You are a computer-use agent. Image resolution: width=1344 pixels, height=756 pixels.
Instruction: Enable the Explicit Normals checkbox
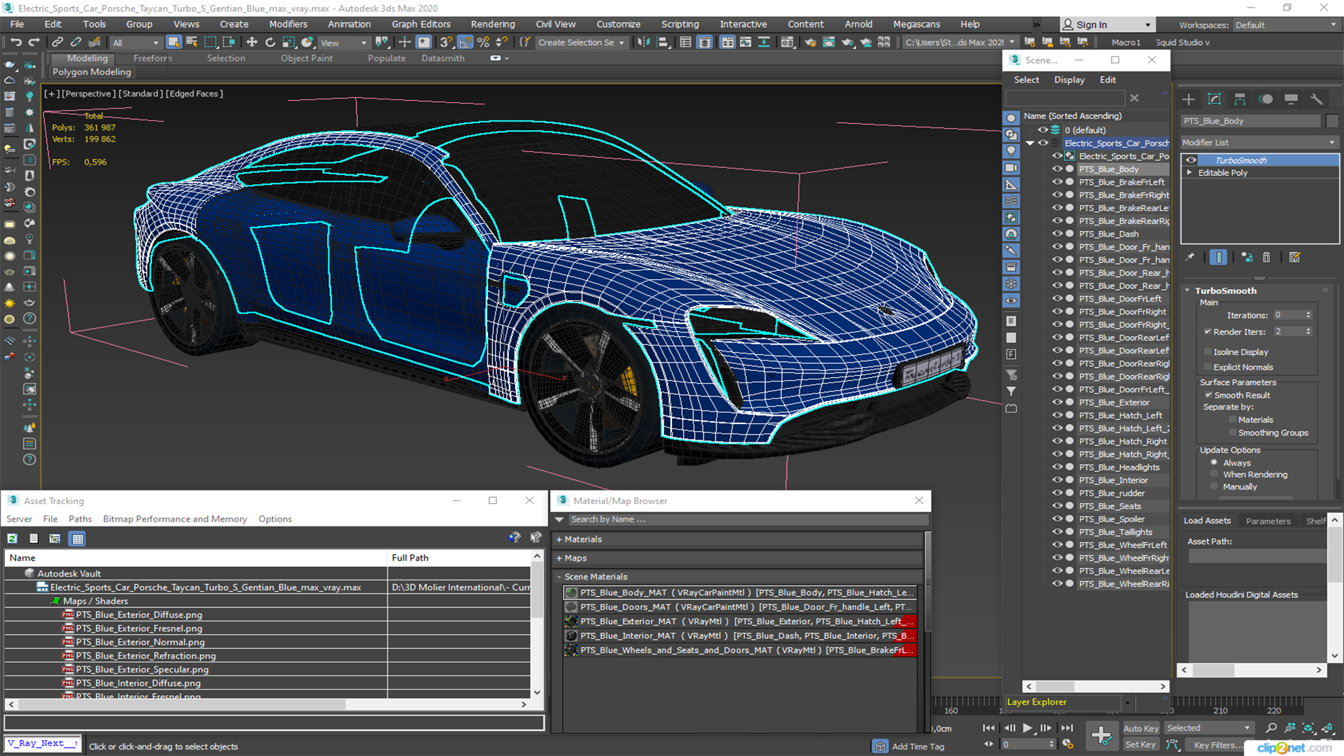(1207, 367)
